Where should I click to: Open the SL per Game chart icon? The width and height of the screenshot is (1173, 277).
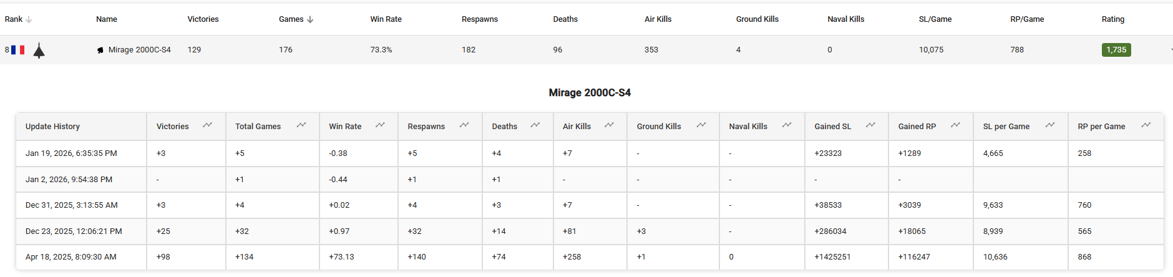tap(1050, 125)
